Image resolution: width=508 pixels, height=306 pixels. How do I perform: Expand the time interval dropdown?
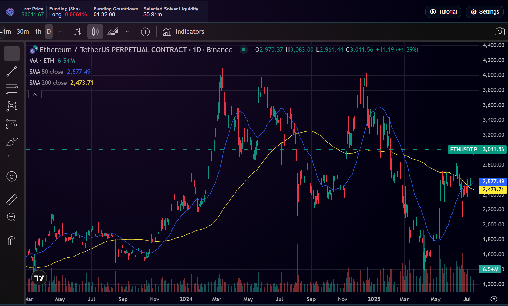pyautogui.click(x=59, y=32)
